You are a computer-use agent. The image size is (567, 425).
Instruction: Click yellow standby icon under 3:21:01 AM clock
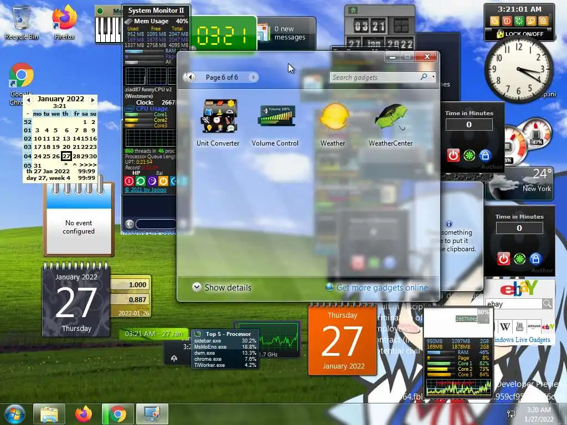click(x=494, y=21)
